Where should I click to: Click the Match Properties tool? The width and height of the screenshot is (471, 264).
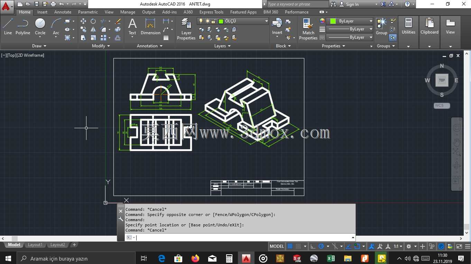[308, 29]
